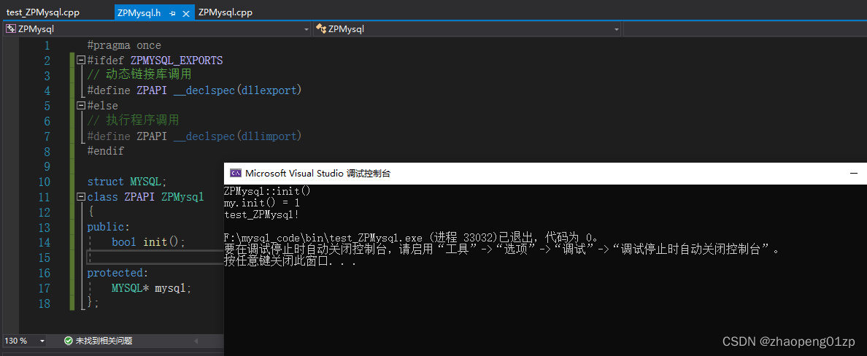Click '__declspec(dllexport)' text
867x356 pixels.
tap(238, 90)
